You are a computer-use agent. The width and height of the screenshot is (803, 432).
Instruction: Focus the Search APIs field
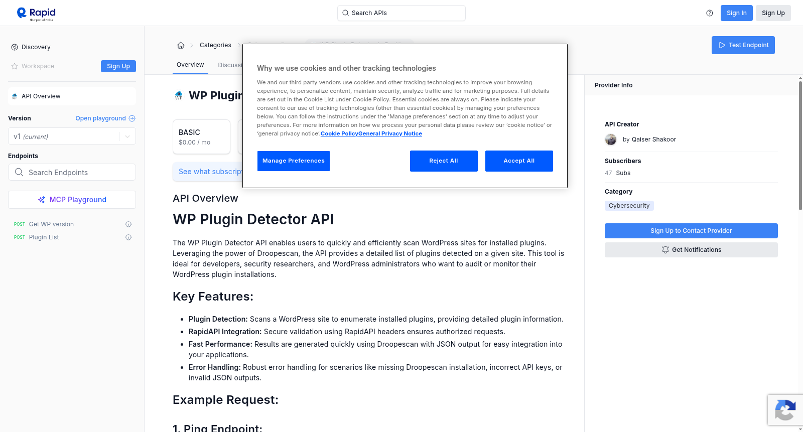pyautogui.click(x=401, y=13)
